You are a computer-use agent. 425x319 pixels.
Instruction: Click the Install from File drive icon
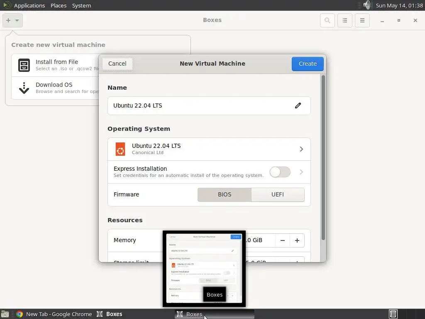(24, 65)
